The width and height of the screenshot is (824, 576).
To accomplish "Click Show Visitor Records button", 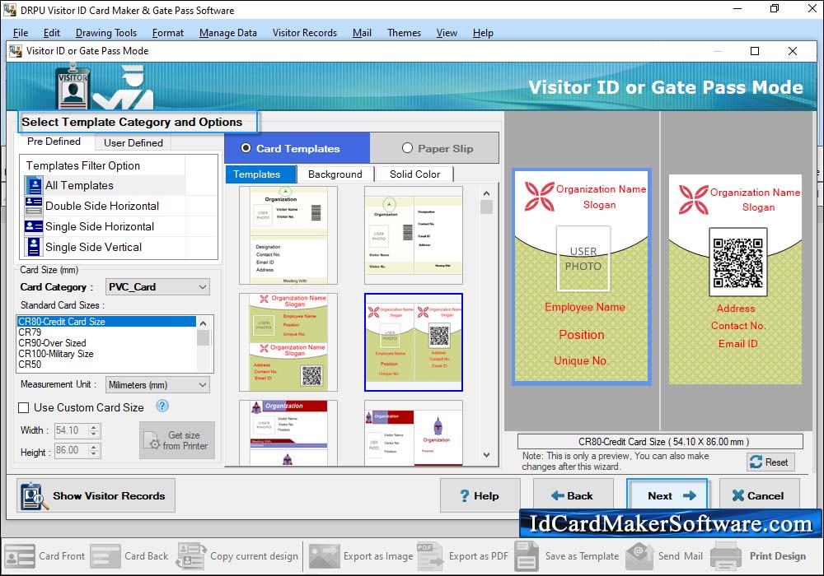I will (96, 495).
